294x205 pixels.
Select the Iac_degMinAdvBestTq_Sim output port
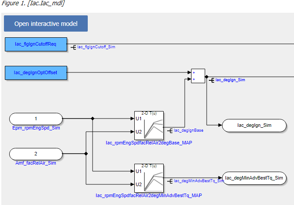pos(255,178)
